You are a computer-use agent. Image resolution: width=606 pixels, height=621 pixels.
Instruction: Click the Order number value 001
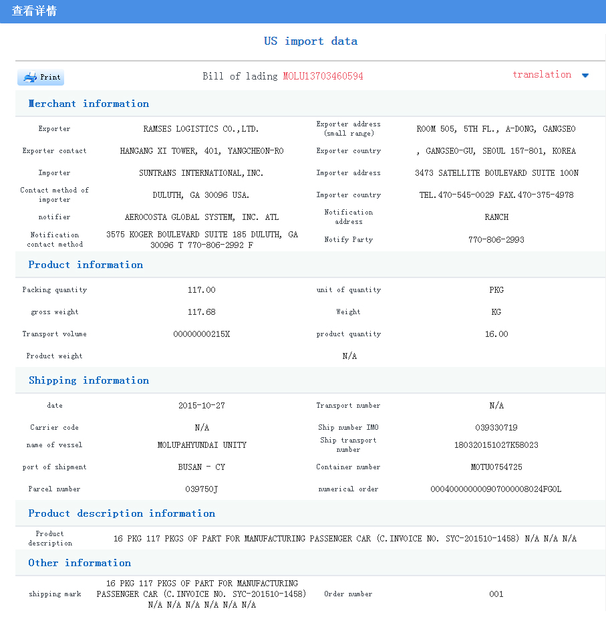point(496,594)
